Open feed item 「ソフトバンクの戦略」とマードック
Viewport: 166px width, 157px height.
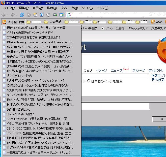click(x=41, y=81)
